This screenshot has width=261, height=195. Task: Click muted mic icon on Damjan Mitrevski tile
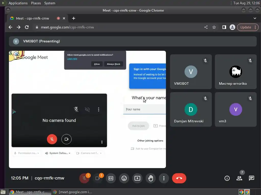click(205, 99)
